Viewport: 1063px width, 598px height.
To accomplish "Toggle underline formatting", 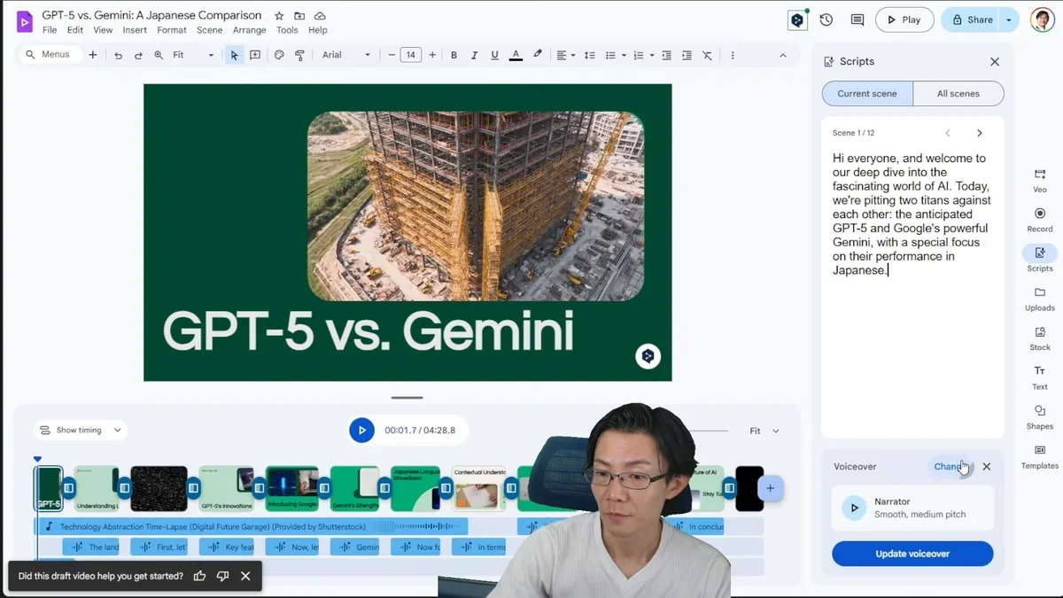I will pos(494,55).
